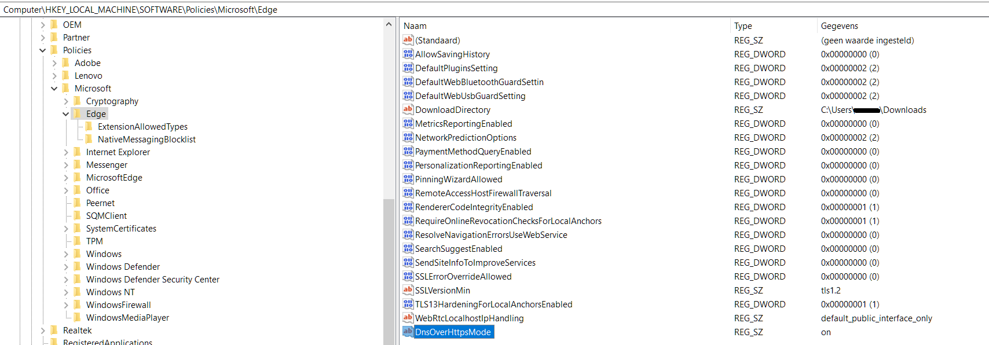Select the DefaultWebUsbGuardSetting value name
Viewport: 989px width, 345px height.
click(470, 96)
